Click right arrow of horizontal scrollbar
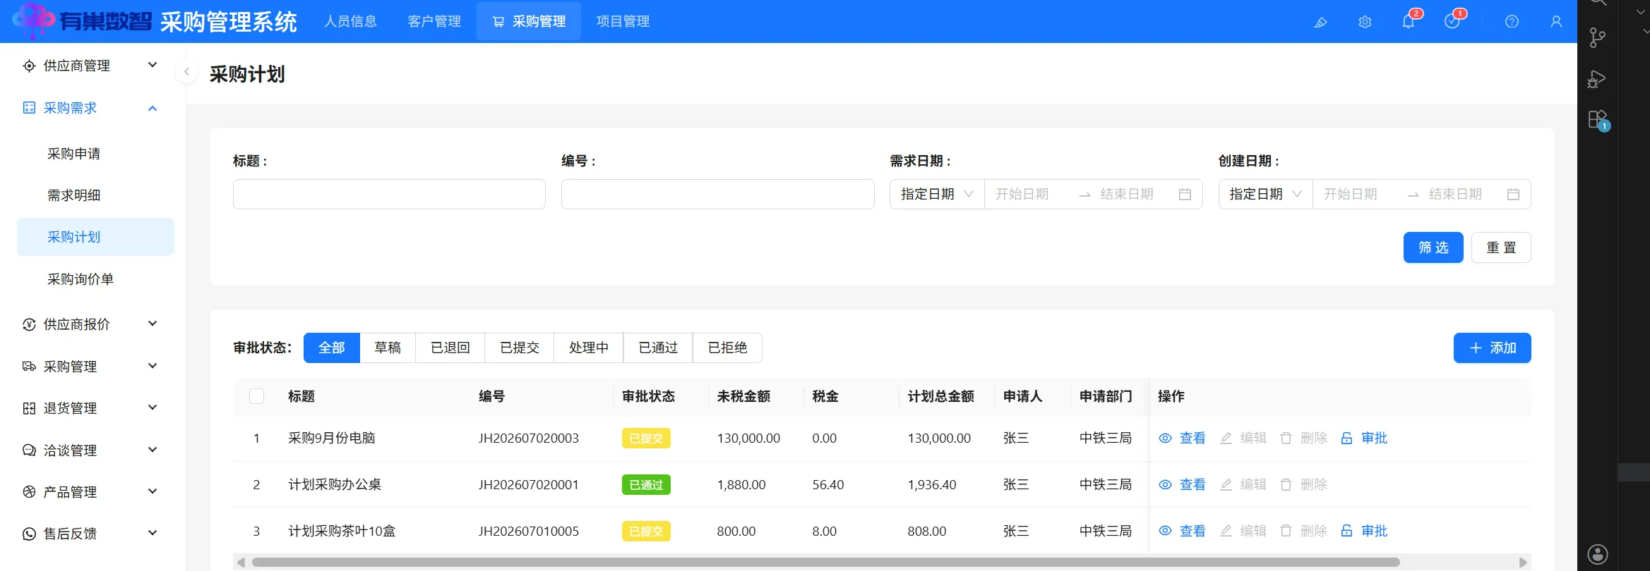This screenshot has width=1650, height=571. [1523, 563]
